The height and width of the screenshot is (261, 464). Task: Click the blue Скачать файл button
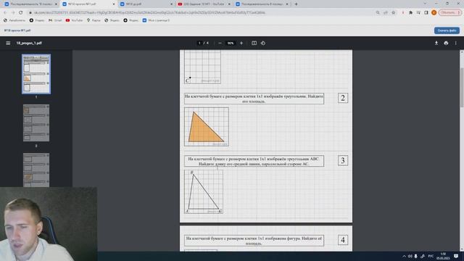[x=447, y=30]
